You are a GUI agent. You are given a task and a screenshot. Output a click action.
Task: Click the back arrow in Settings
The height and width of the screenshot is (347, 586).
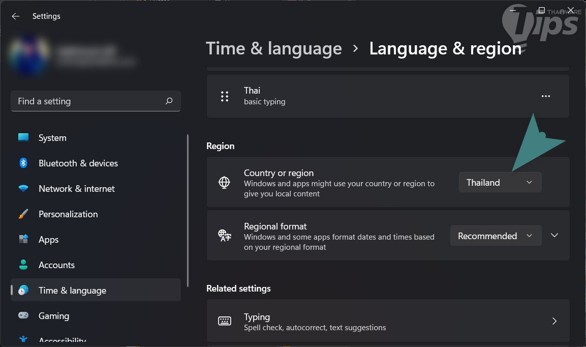click(16, 16)
